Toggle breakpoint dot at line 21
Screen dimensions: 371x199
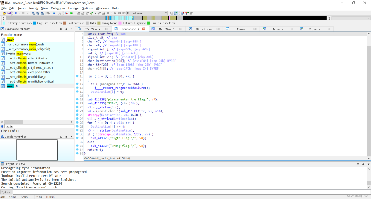[78, 99]
